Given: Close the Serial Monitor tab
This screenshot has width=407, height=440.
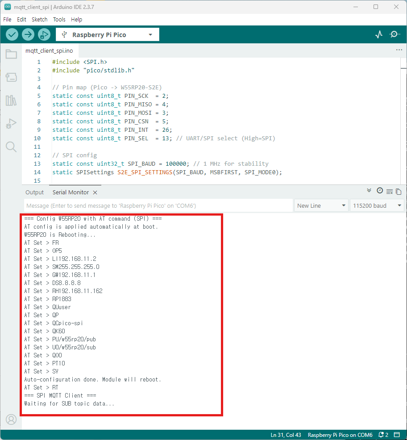Looking at the screenshot, I should coord(95,193).
